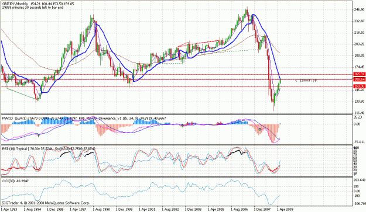
Task: Select the -306.709 CCI scale label
Action: click(x=360, y=204)
